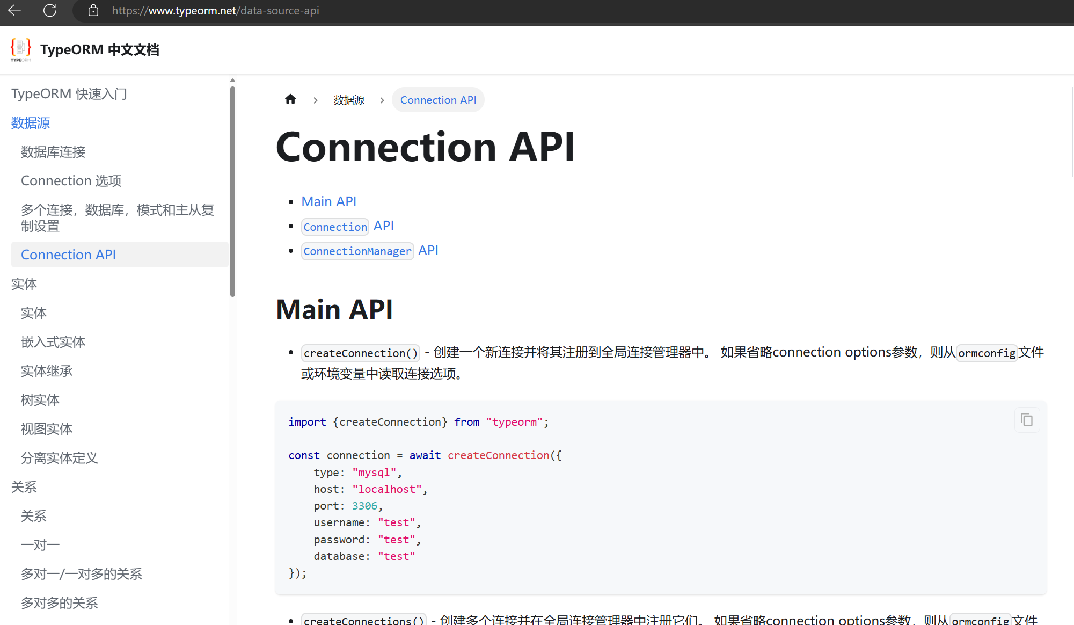1074x625 pixels.
Task: Click the TypeORM logo icon
Action: pyautogui.click(x=21, y=49)
